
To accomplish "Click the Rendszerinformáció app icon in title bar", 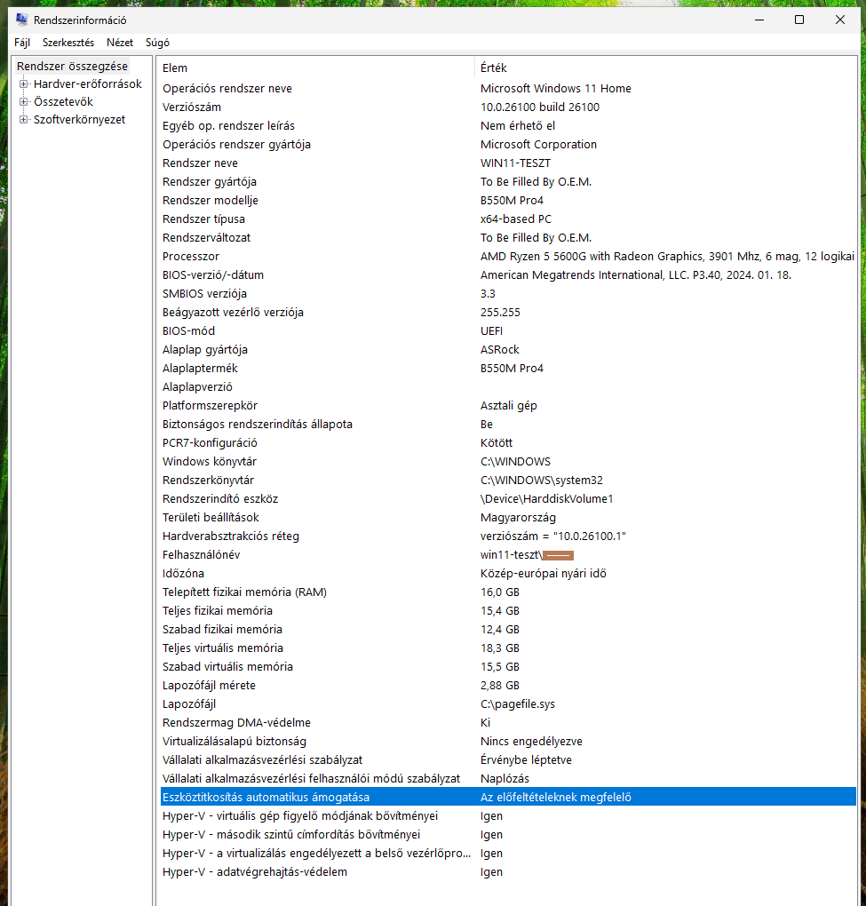I will [x=21, y=20].
